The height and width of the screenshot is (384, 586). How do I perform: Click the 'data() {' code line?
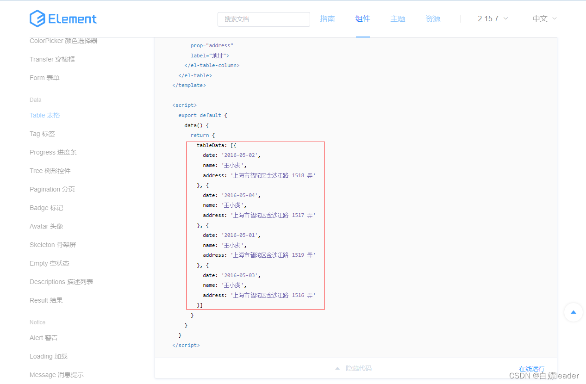click(197, 125)
